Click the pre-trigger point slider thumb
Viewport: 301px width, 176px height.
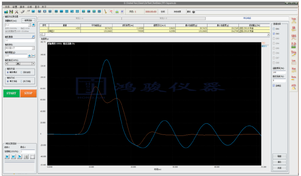point(18,64)
